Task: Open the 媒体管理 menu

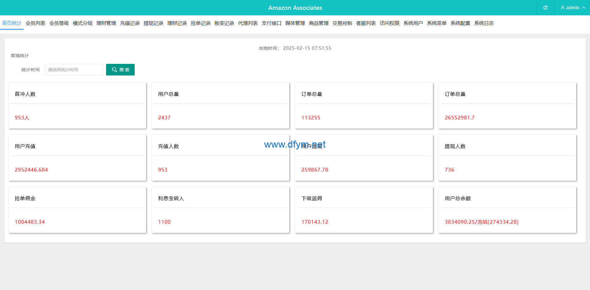Action: [x=295, y=23]
